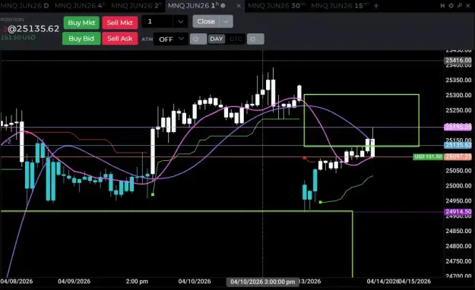The height and width of the screenshot is (290, 475).
Task: Open ATM settings gear next to OFF
Action: click(x=198, y=39)
